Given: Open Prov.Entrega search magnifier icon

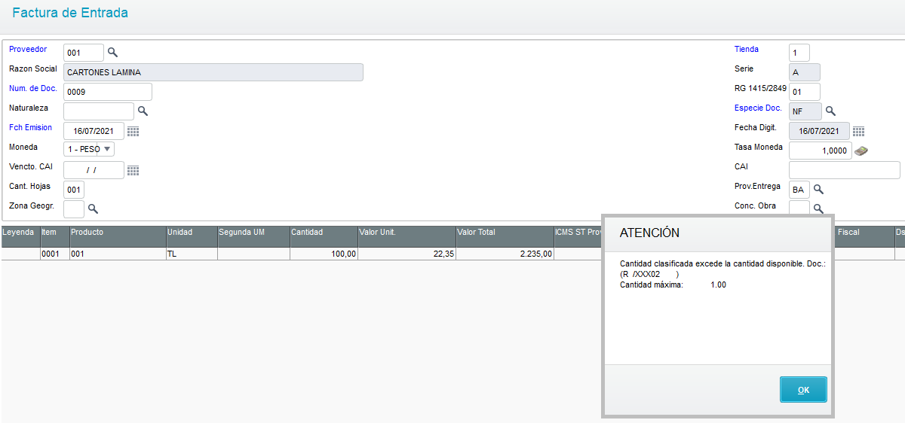Looking at the screenshot, I should click(818, 190).
